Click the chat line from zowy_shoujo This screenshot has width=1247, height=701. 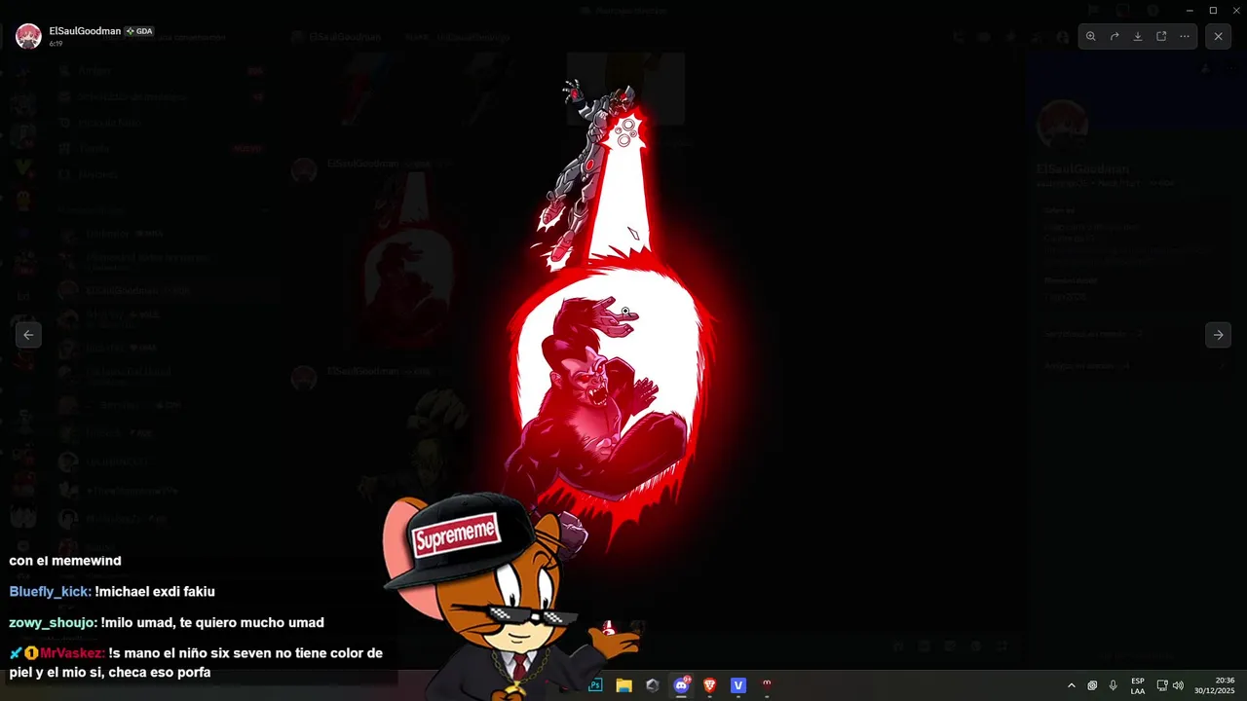(167, 622)
